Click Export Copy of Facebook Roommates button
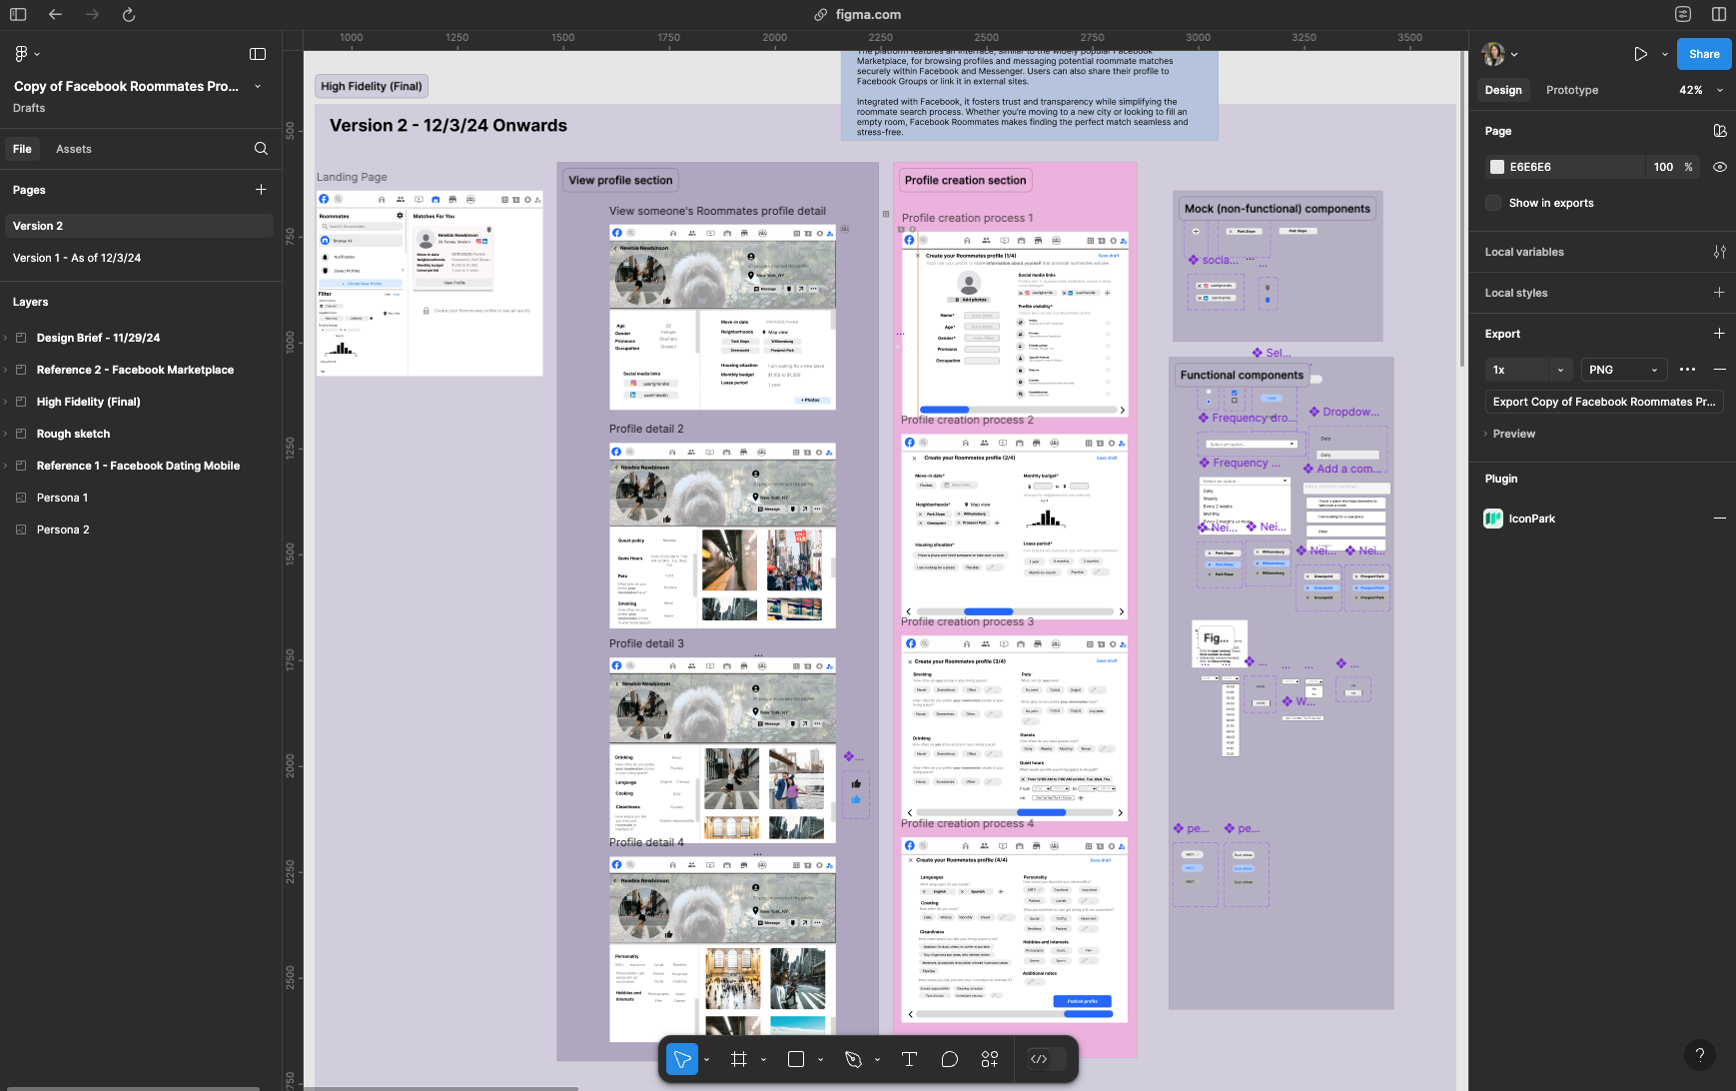Image resolution: width=1736 pixels, height=1091 pixels. point(1604,402)
